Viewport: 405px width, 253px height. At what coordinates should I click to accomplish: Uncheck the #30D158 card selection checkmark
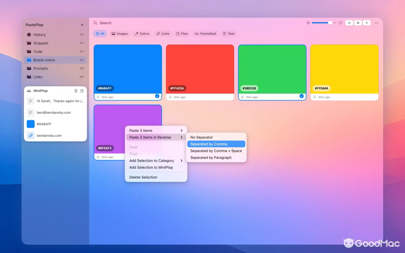point(302,96)
